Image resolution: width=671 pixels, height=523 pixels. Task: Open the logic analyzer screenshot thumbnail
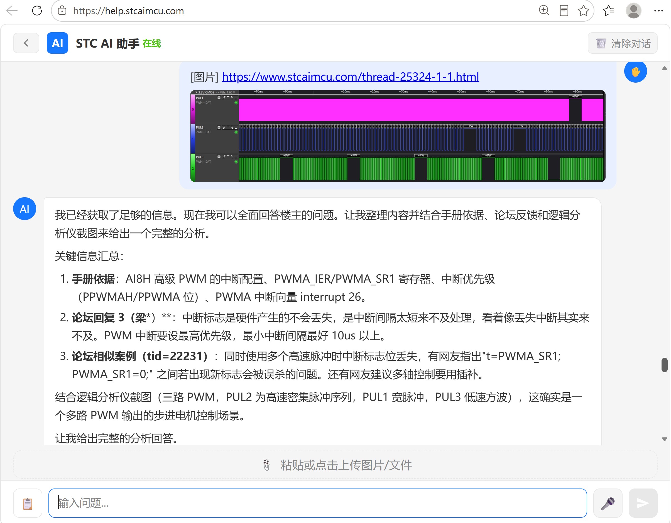click(x=398, y=136)
